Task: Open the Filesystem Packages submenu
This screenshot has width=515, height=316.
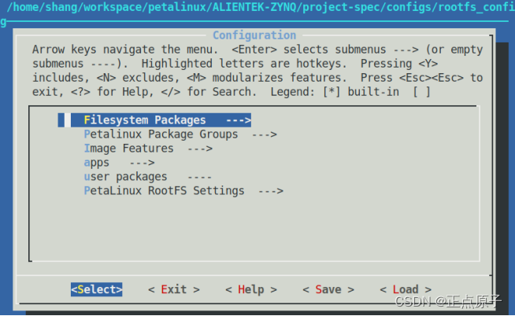Action: click(154, 120)
